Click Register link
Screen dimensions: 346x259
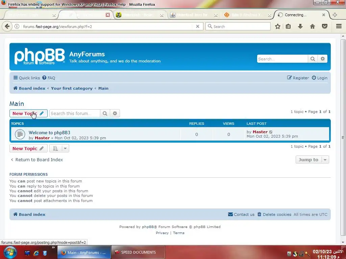click(x=298, y=78)
